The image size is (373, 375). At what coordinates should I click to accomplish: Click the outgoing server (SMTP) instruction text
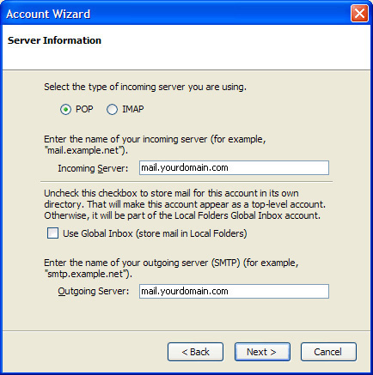click(x=171, y=268)
